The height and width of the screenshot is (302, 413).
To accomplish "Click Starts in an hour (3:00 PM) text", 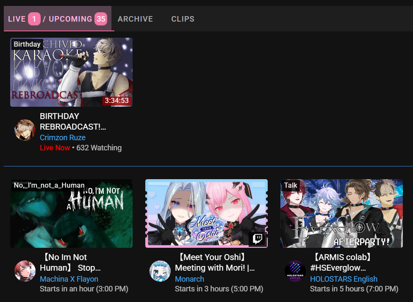I will point(84,289).
